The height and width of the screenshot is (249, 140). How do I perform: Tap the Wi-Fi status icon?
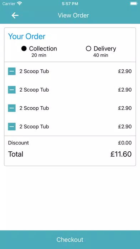(20, 4)
